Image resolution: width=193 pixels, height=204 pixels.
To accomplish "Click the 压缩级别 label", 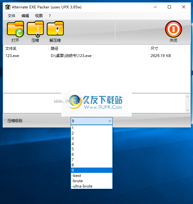I will pos(15,121).
